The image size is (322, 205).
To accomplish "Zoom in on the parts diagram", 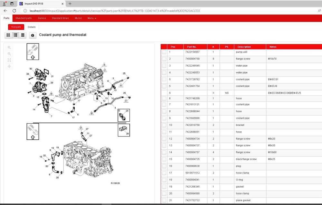I will (9, 47).
